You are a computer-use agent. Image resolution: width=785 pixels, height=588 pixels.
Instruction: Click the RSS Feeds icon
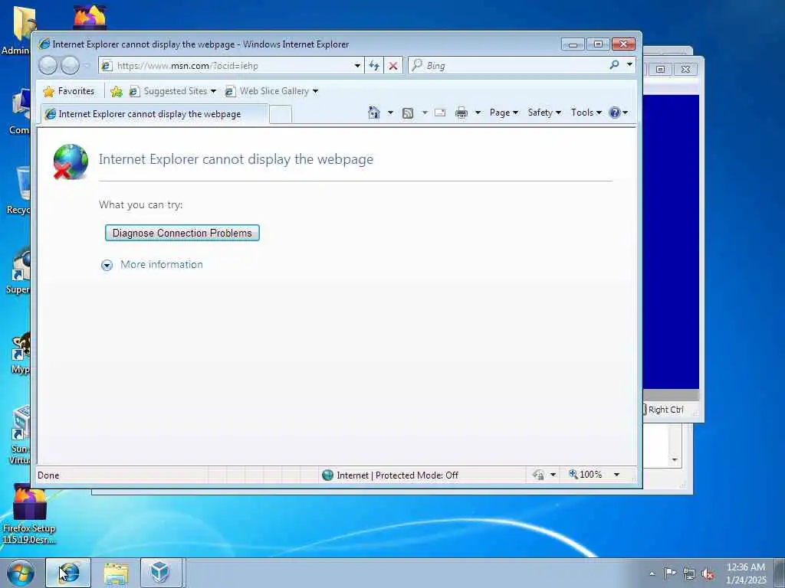point(408,113)
